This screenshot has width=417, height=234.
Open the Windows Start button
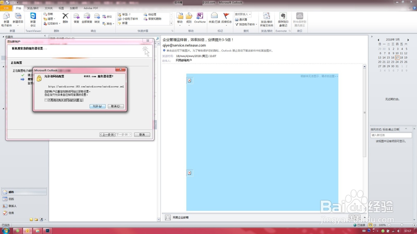point(5,231)
